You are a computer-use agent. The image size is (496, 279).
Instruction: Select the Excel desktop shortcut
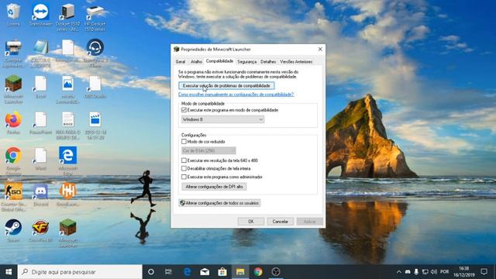pos(40,87)
